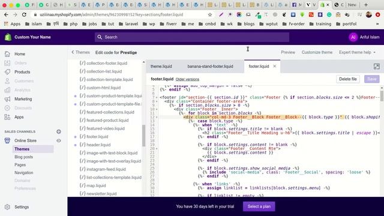Select the footer.liquid editor tab
The height and width of the screenshot is (216, 384).
(259, 67)
